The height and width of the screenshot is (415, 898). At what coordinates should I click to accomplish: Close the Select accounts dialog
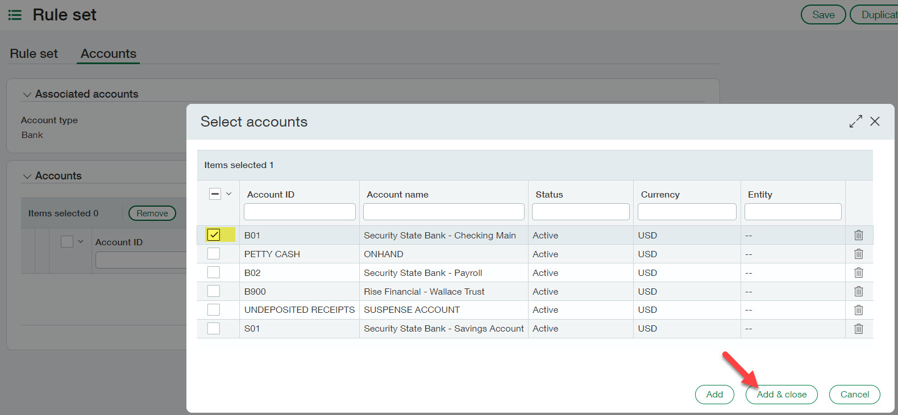[875, 121]
